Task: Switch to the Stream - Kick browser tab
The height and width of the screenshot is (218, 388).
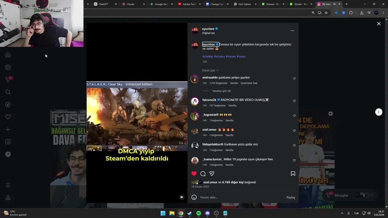Action: click(x=300, y=4)
